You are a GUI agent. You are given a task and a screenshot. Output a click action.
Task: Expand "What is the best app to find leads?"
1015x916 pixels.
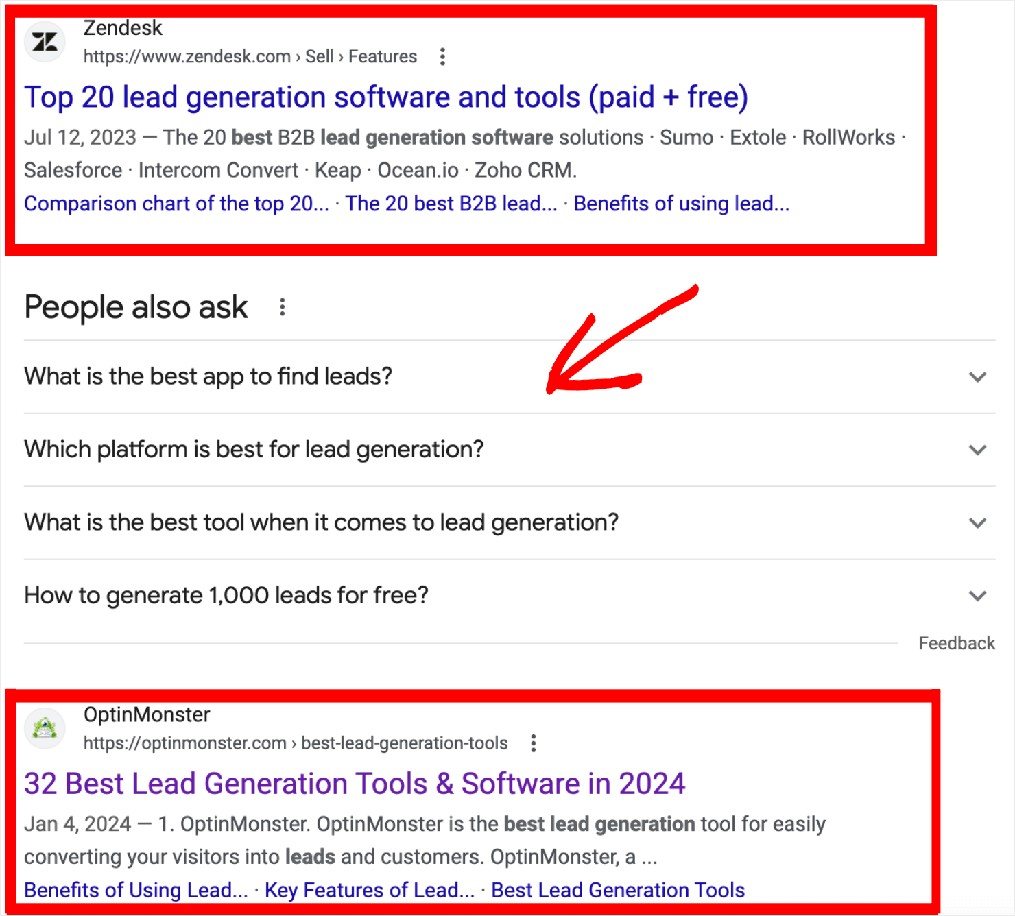(x=977, y=376)
